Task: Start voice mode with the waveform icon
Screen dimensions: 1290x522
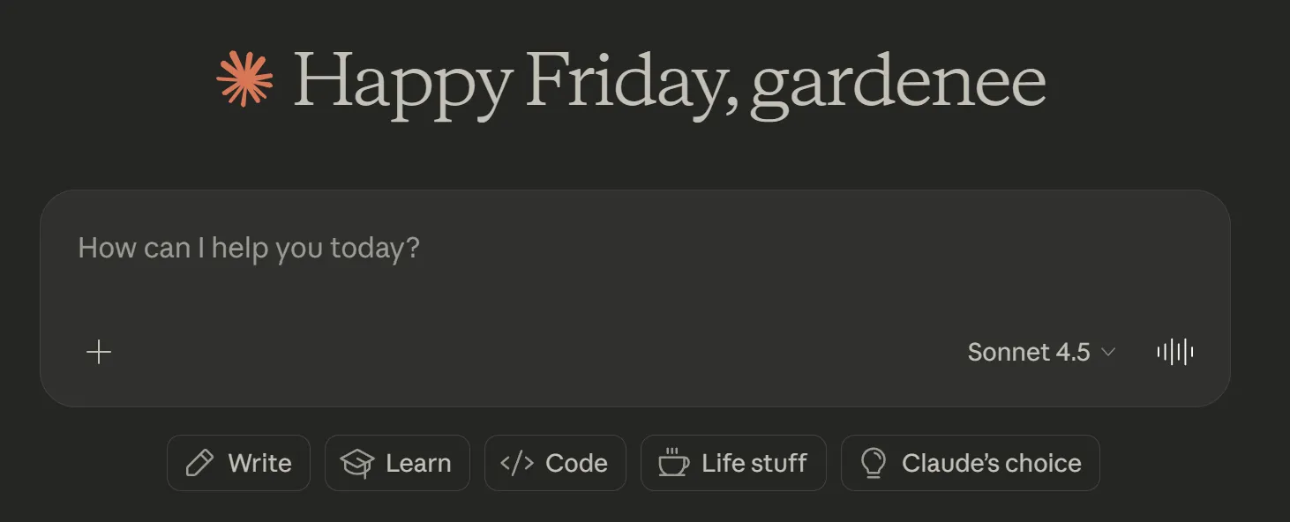Action: coord(1175,353)
